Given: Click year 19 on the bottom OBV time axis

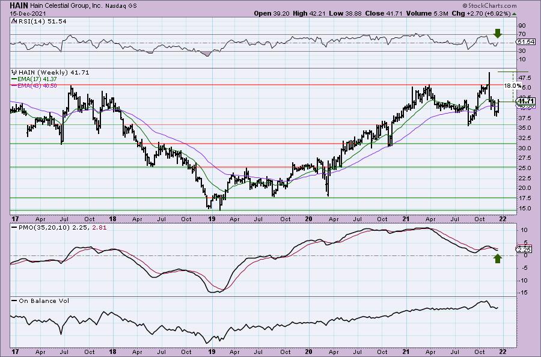Looking at the screenshot, I should coord(212,352).
